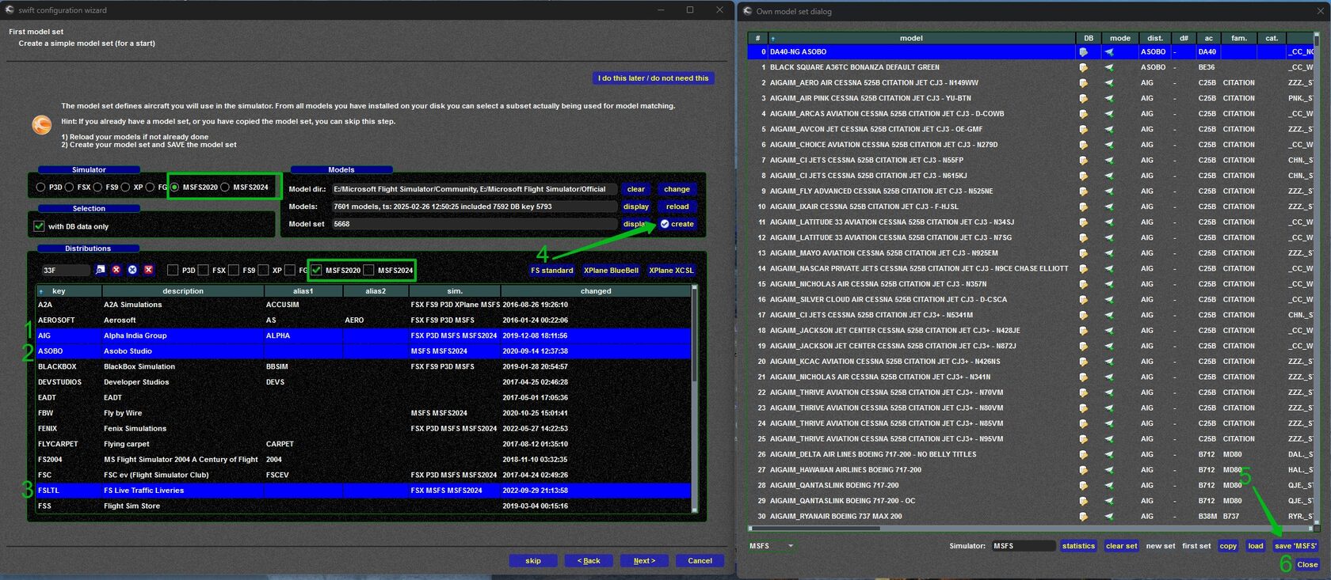Click the clear set button
Screen dimensions: 1331x580
1121,546
